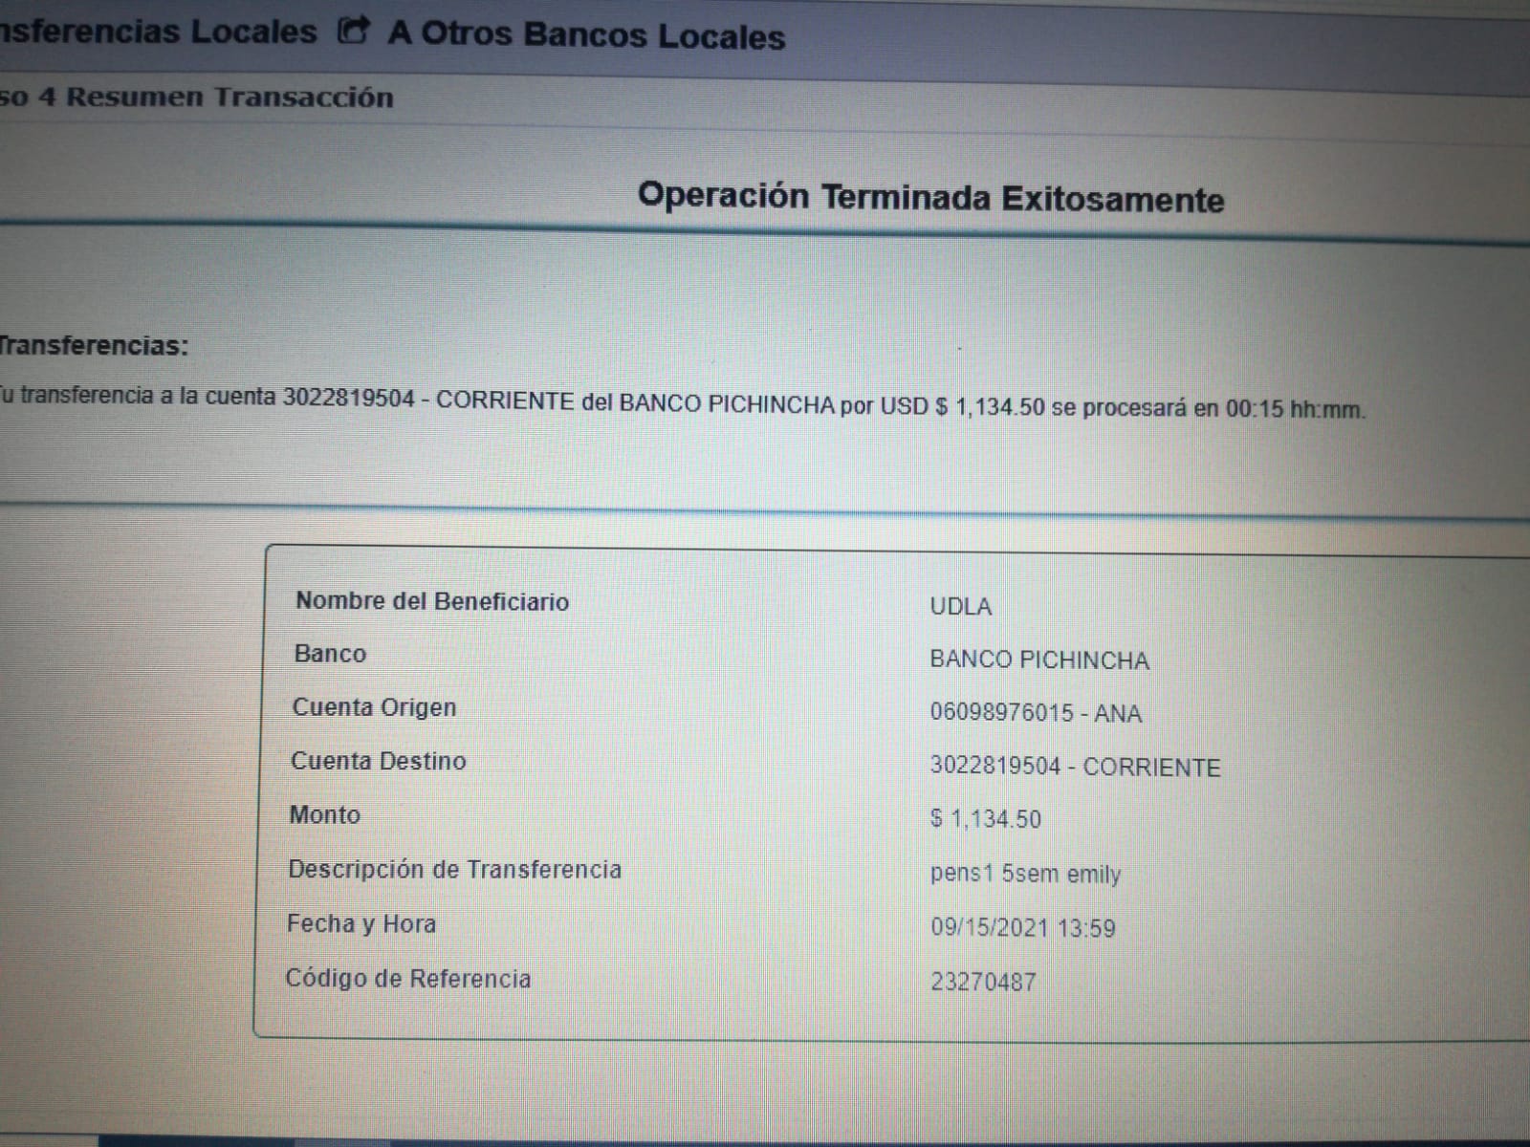Click the Transferencias: section label

click(94, 346)
